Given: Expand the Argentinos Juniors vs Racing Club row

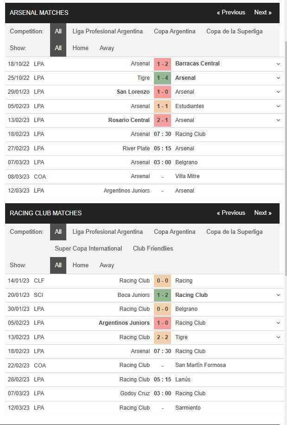Looking at the screenshot, I should (278, 323).
